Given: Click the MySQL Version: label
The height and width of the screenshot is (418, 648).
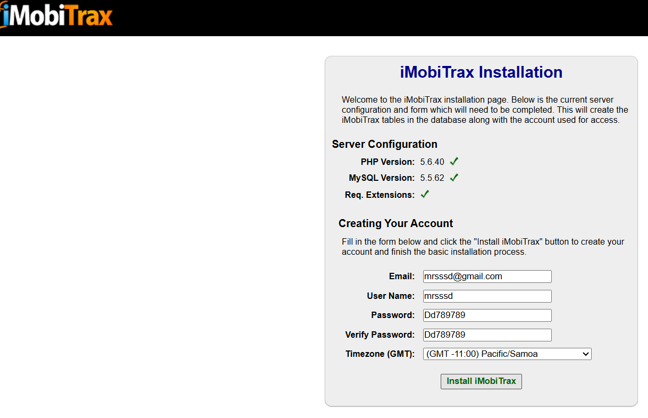Looking at the screenshot, I should (382, 178).
